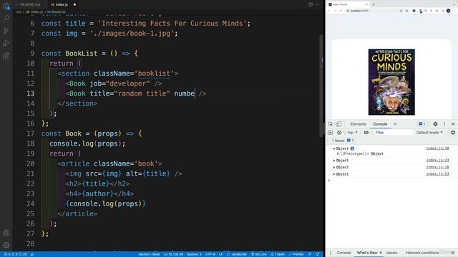Image resolution: width=458 pixels, height=257 pixels.
Task: Open the Source Control view
Action: tap(6, 31)
